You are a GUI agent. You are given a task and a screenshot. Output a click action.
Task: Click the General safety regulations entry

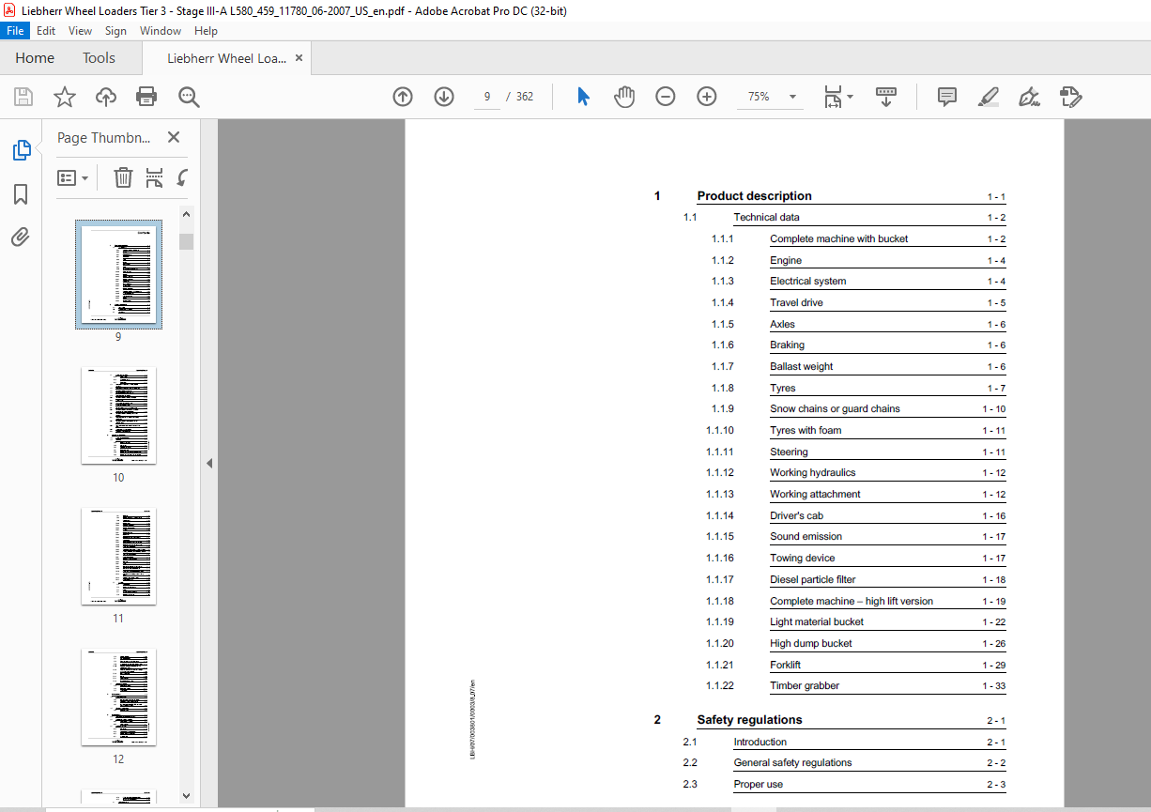click(x=792, y=763)
